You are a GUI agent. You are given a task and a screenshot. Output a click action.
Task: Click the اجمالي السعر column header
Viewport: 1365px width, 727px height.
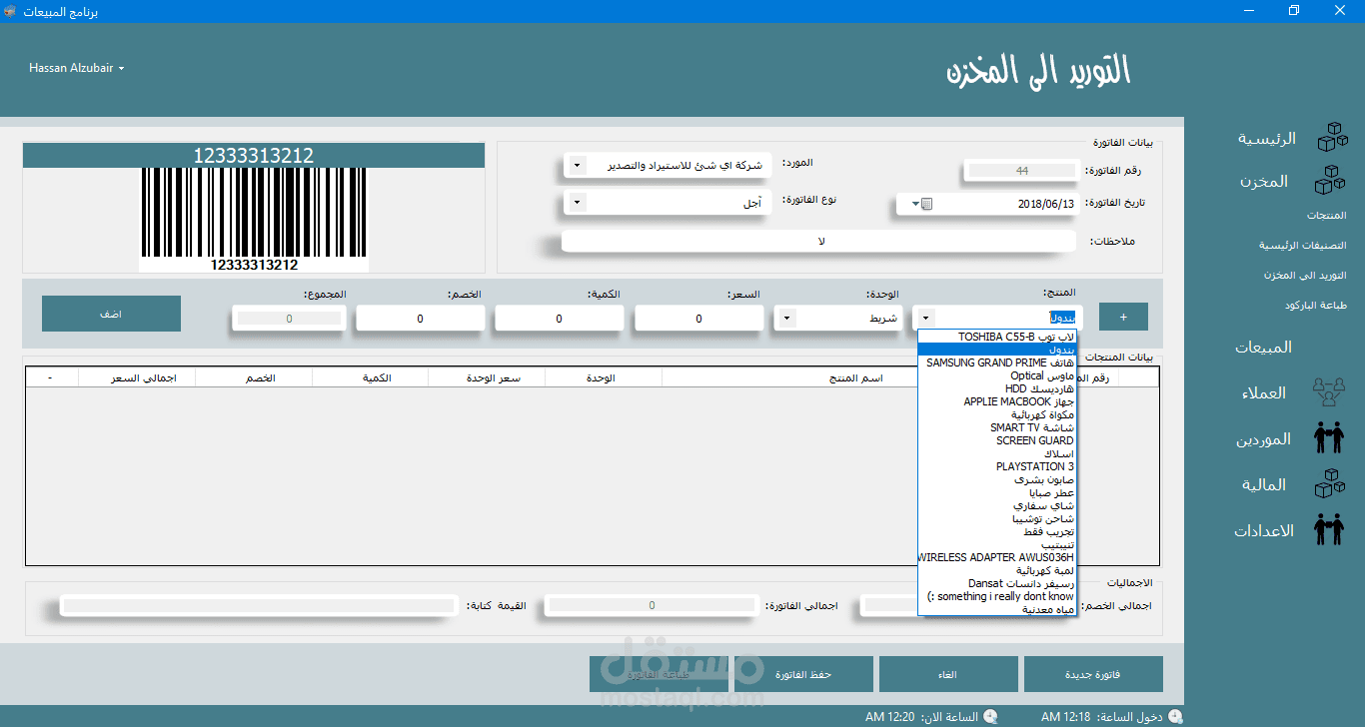pos(137,377)
